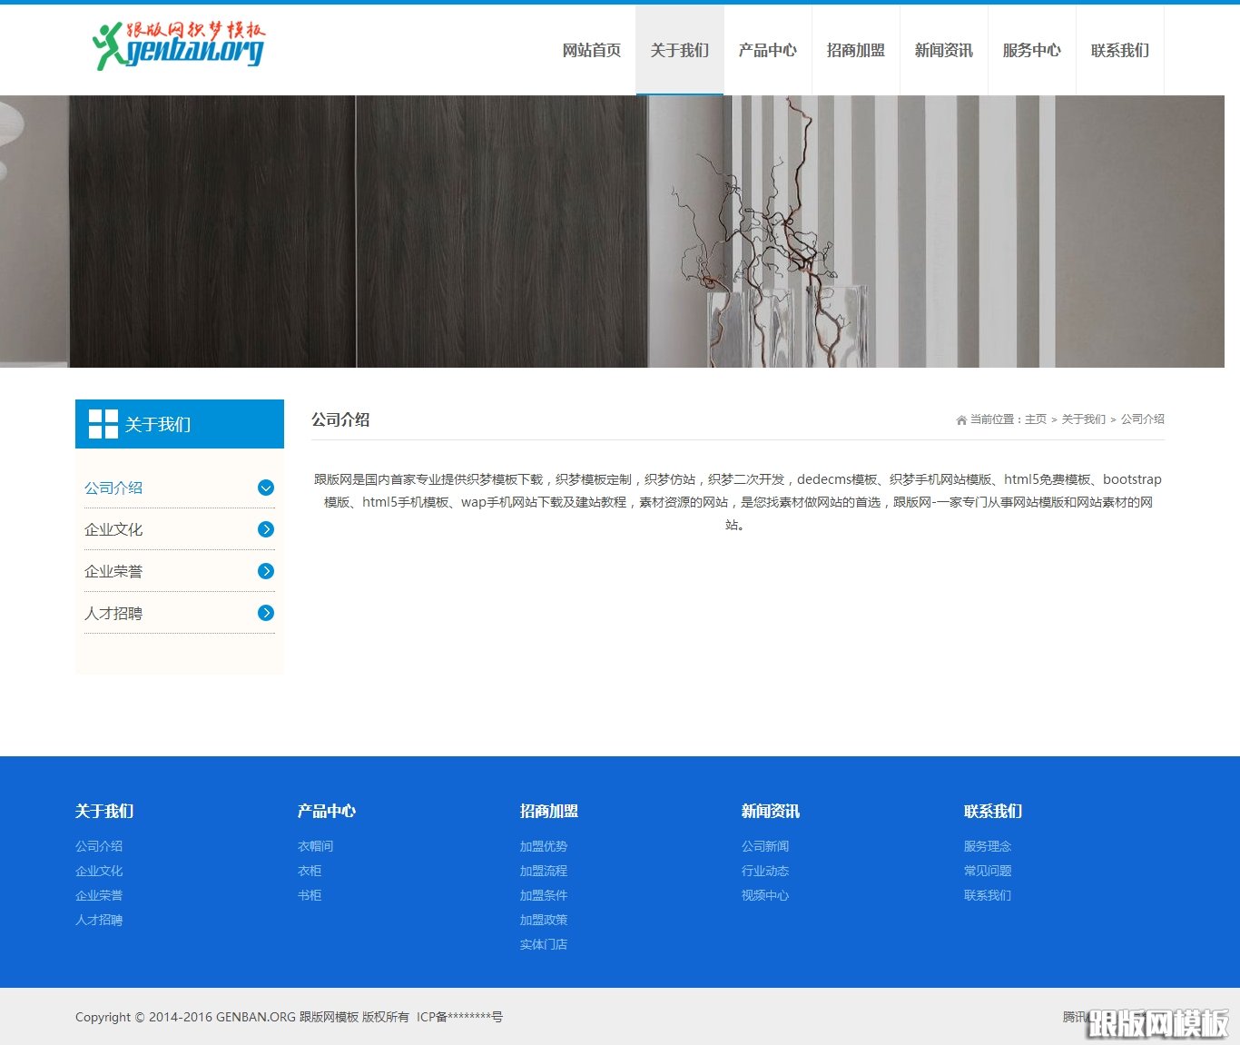Select 人才招聘 in the left sidebar
Screen dimensions: 1240x1045
click(113, 613)
